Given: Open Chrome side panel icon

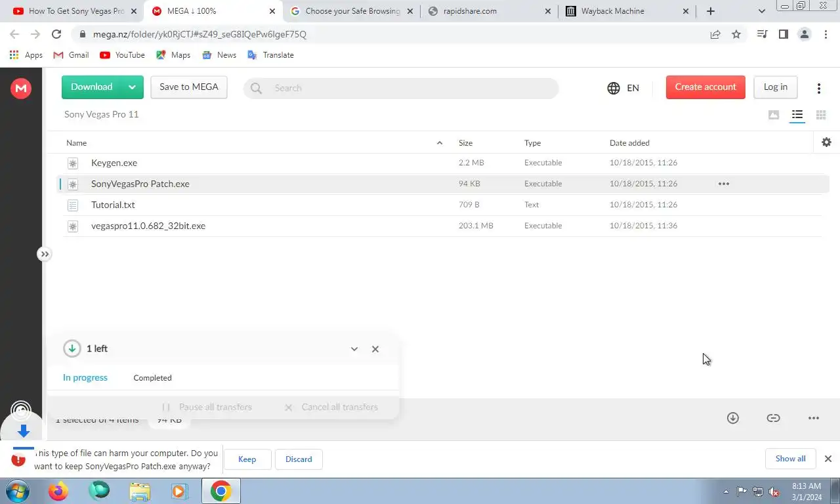Looking at the screenshot, I should pyautogui.click(x=783, y=34).
